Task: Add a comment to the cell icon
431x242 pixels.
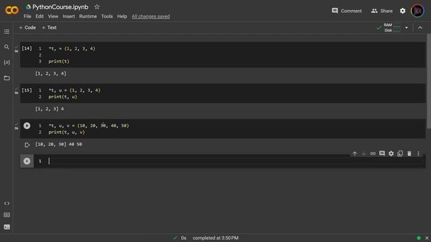Action: tap(382, 153)
